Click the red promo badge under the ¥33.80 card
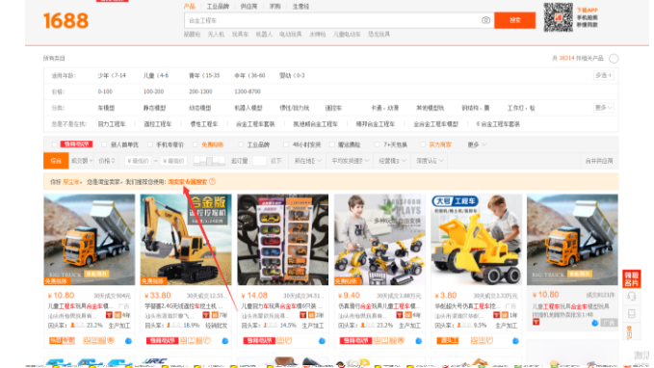This screenshot has height=368, width=654. [x=162, y=341]
